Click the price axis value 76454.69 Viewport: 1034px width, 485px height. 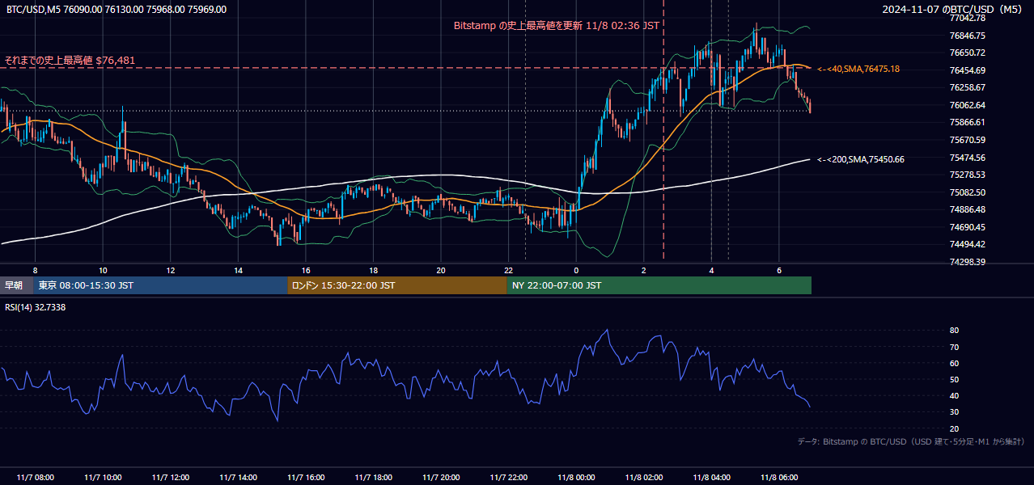(967, 70)
